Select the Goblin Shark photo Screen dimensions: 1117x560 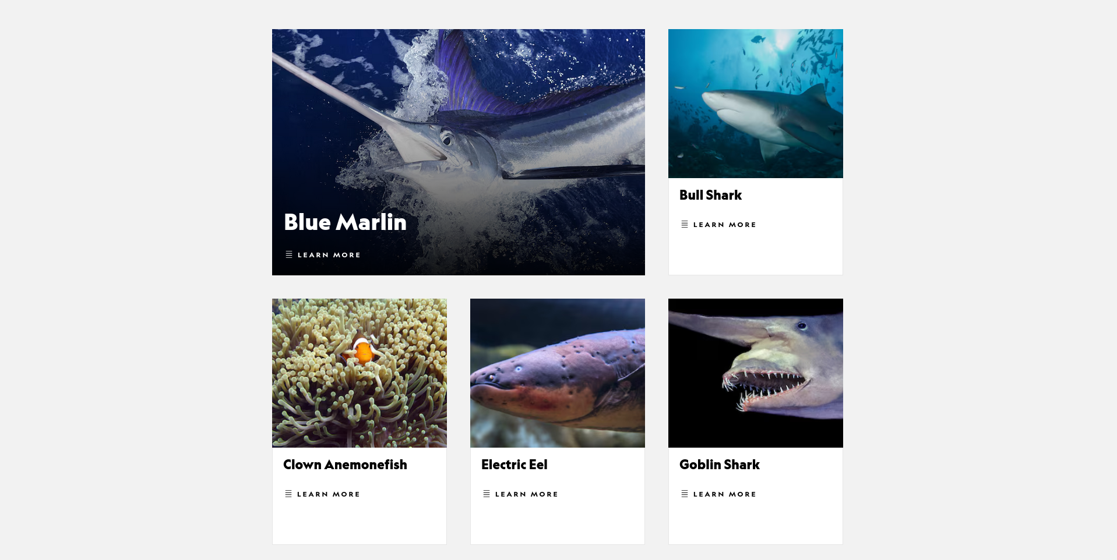(756, 373)
